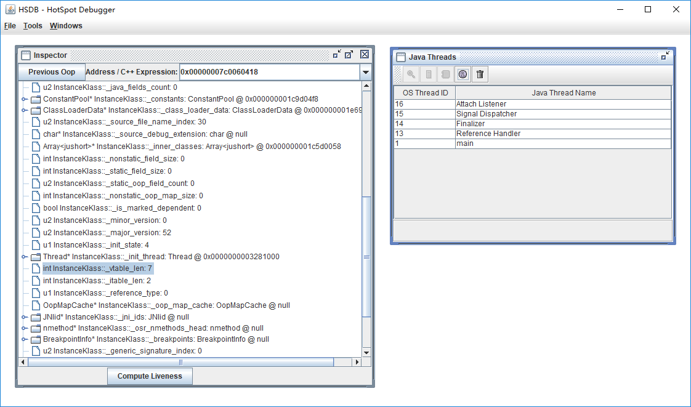Open the Tools menu
The image size is (691, 407).
click(x=33, y=25)
